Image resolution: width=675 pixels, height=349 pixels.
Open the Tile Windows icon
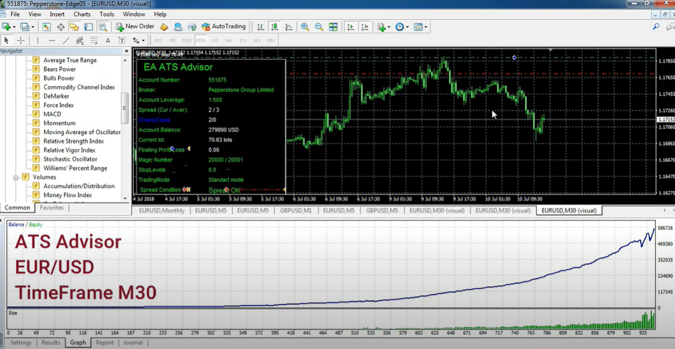[333, 27]
